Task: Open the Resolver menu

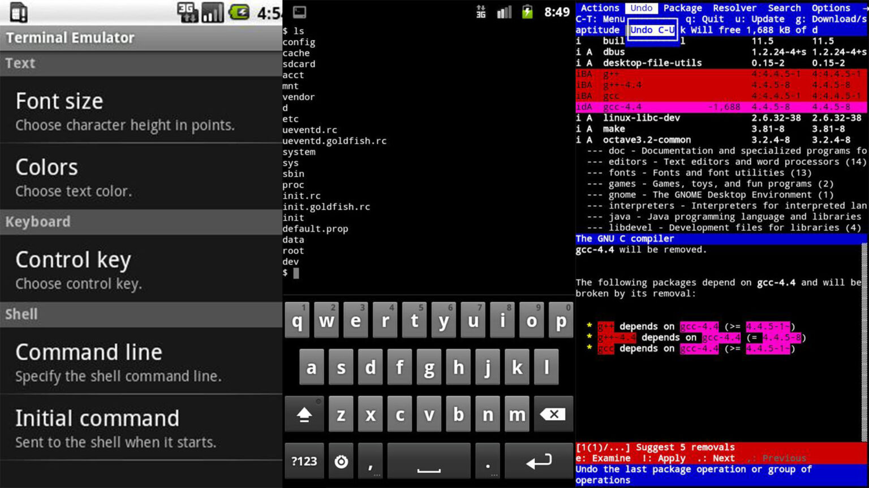Action: point(734,8)
